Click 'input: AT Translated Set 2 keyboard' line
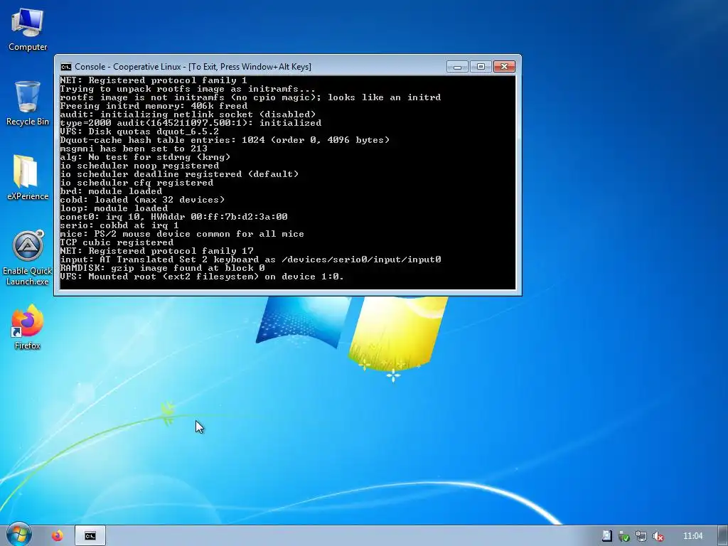The width and height of the screenshot is (728, 546). coord(250,259)
